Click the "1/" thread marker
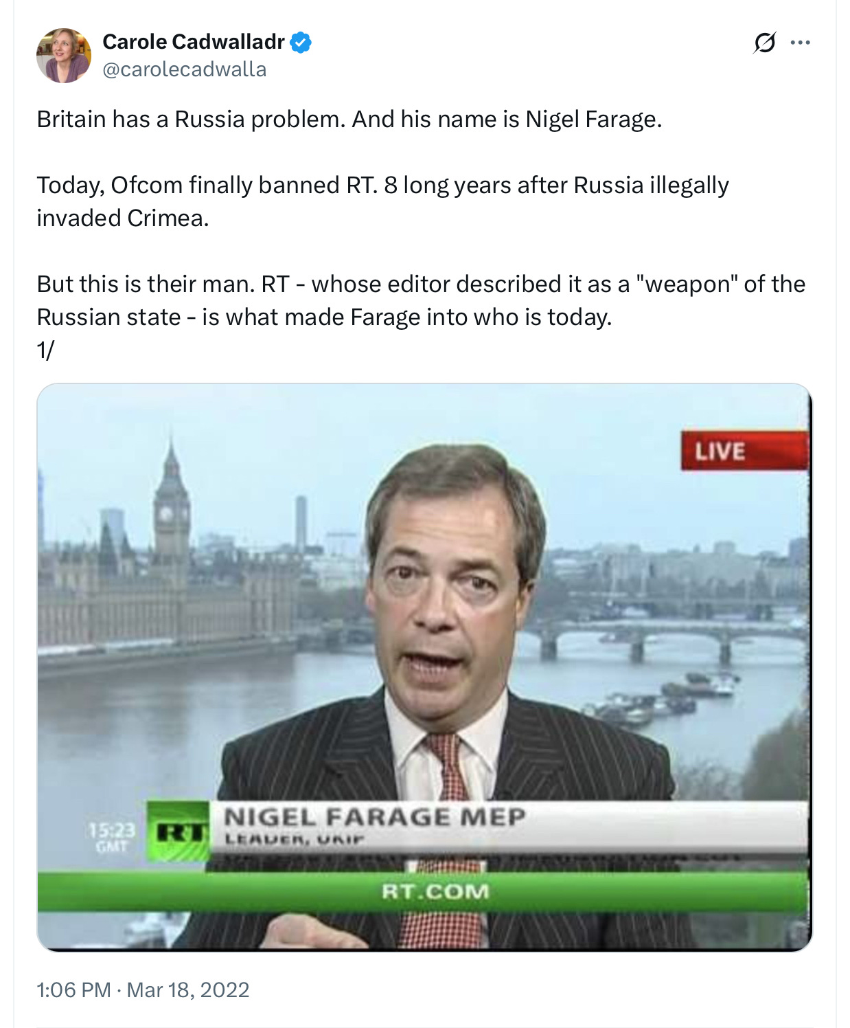The image size is (850, 1028). tap(45, 350)
